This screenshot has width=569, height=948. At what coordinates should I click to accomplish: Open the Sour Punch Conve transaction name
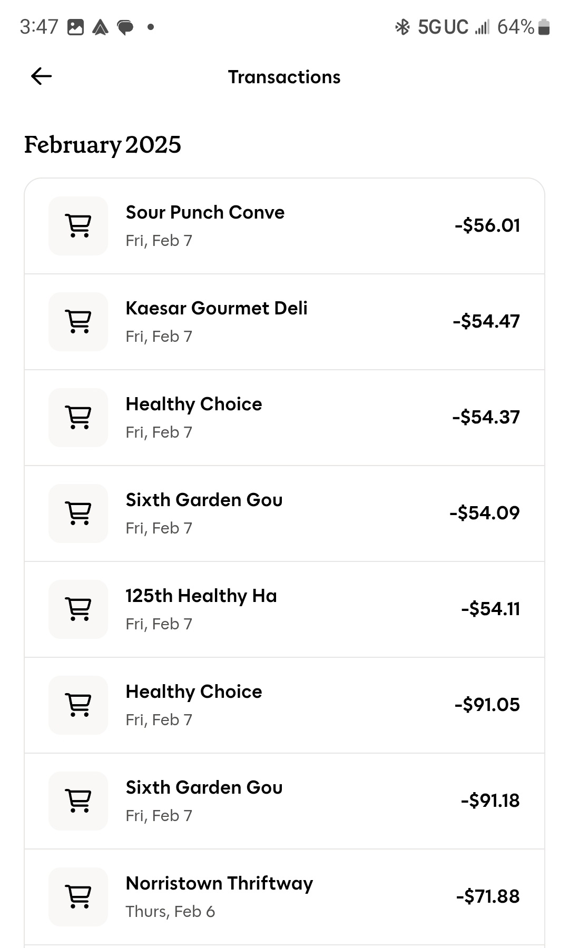[205, 212]
